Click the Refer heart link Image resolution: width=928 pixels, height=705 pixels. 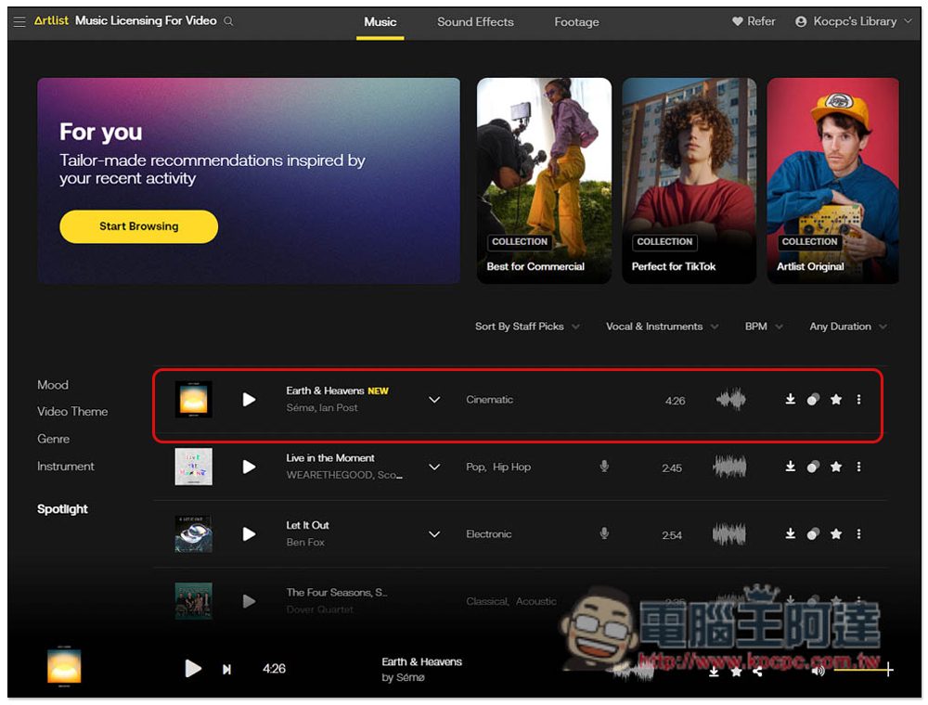[x=754, y=21]
